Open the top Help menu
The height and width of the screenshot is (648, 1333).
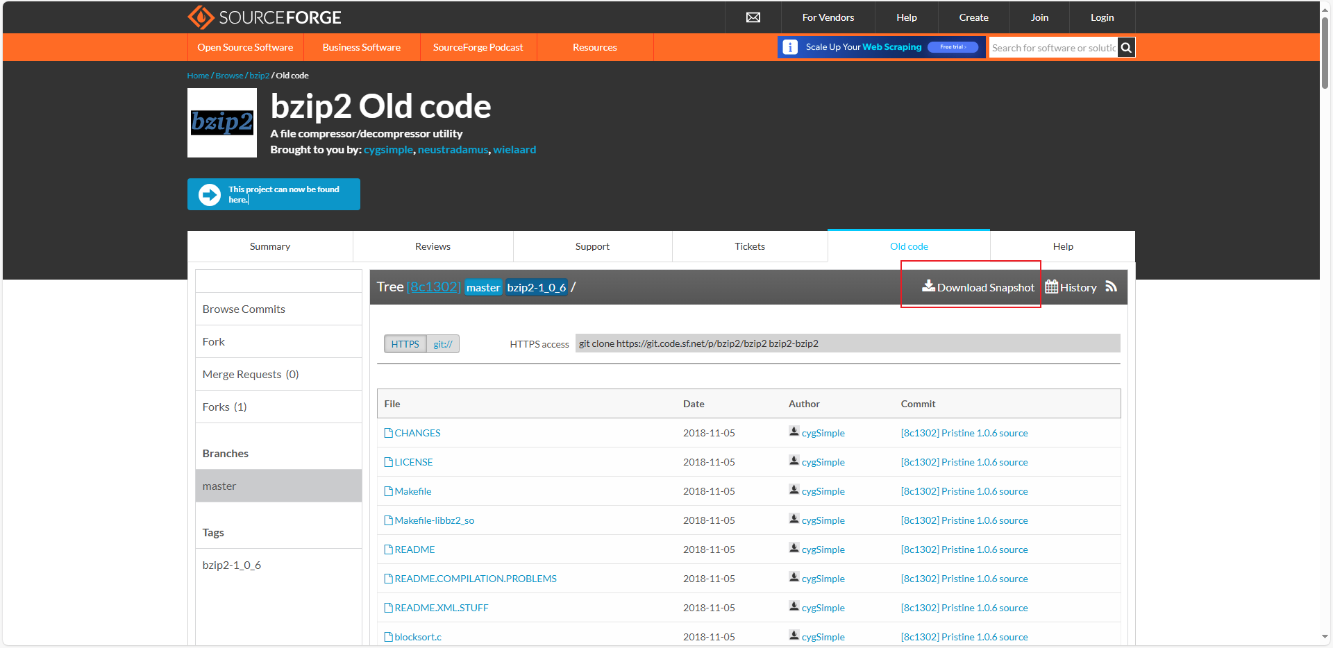[907, 17]
